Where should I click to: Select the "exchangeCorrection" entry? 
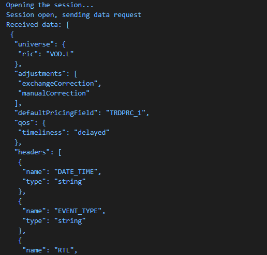(x=58, y=84)
